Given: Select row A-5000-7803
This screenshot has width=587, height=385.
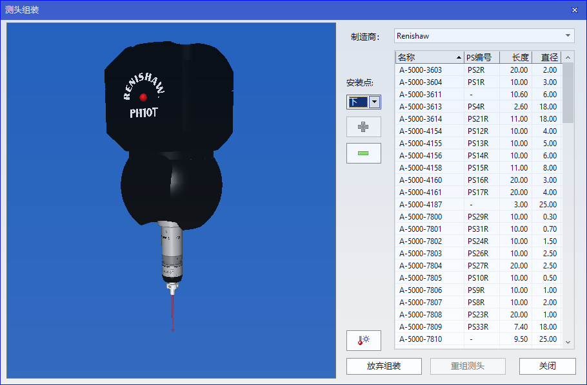Looking at the screenshot, I should point(479,254).
